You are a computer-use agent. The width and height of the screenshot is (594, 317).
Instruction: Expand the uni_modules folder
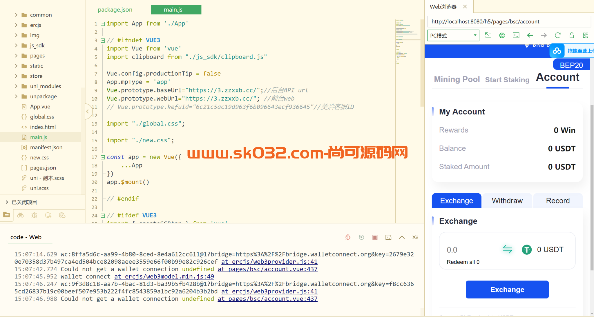pyautogui.click(x=16, y=86)
